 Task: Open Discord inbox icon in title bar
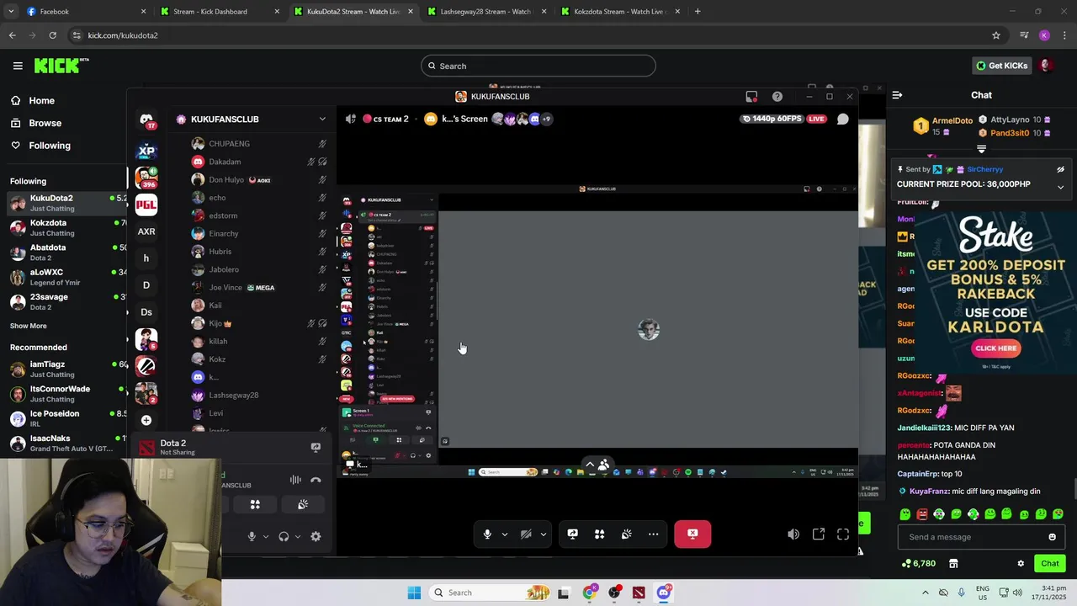(751, 96)
